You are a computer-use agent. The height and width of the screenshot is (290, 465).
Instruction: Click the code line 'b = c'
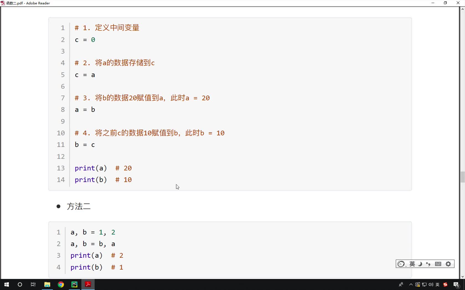[85, 145]
